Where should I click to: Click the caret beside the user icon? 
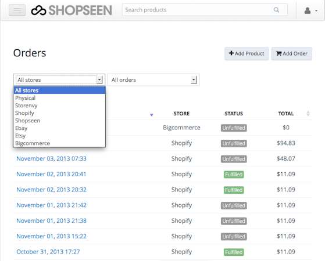pos(316,10)
